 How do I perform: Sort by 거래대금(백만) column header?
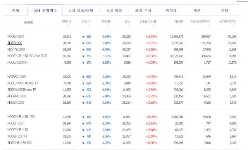pos(200,22)
